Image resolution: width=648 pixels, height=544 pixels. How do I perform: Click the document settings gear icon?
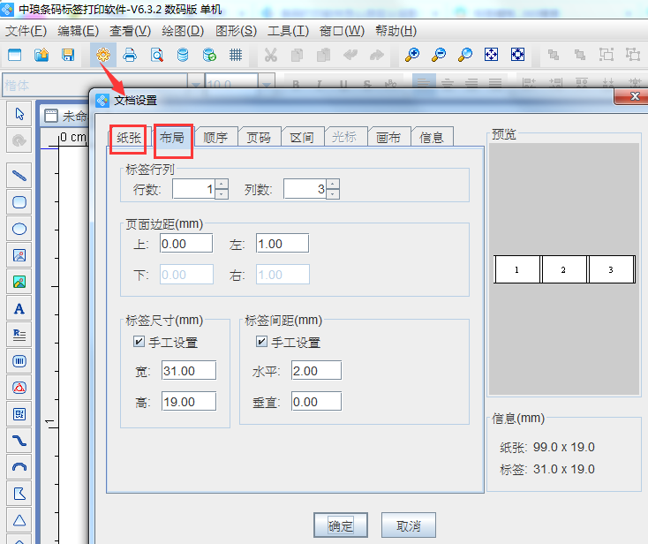pyautogui.click(x=103, y=55)
